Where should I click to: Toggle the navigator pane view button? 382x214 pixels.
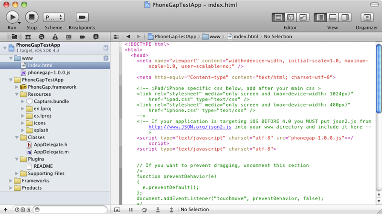[x=320, y=18]
